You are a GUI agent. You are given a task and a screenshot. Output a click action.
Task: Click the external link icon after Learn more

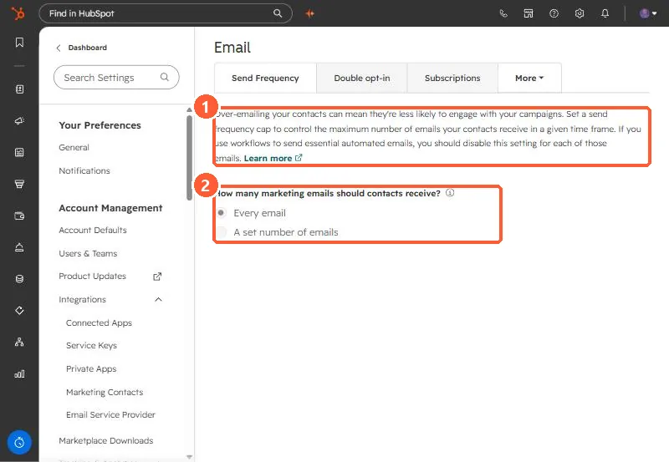[299, 158]
